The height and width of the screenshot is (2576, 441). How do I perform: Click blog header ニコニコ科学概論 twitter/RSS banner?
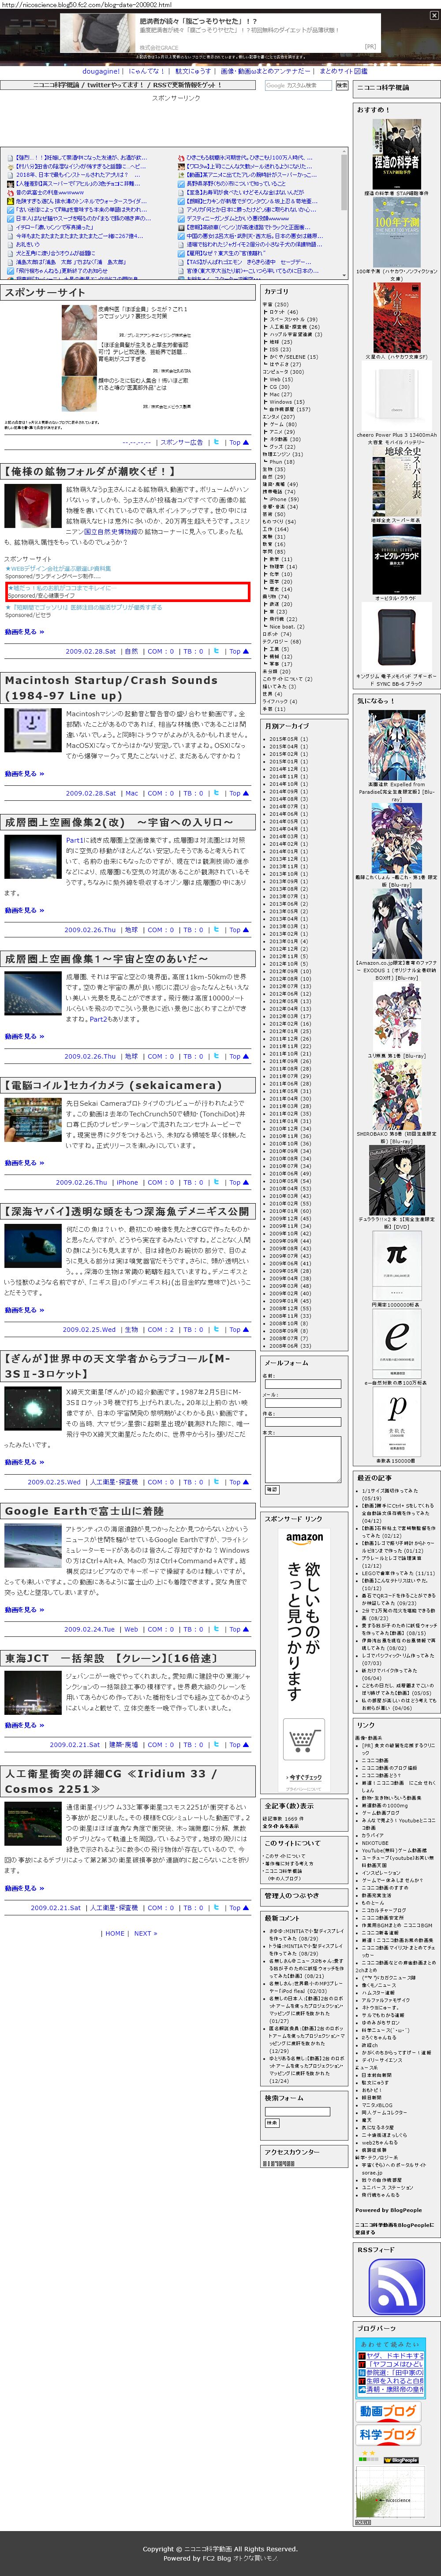coord(127,85)
